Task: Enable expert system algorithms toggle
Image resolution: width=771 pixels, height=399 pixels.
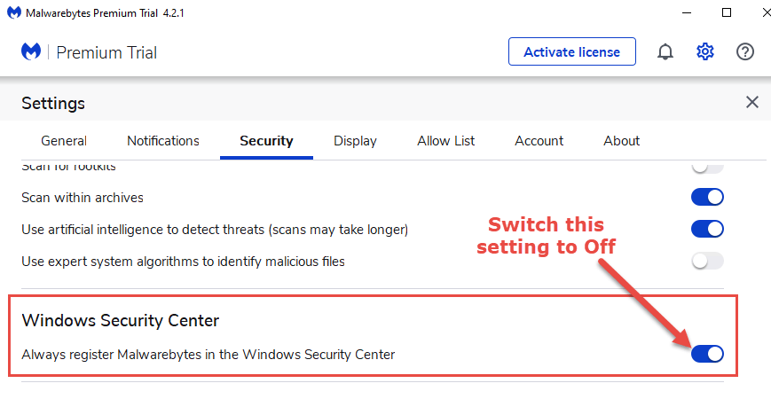Action: [707, 261]
